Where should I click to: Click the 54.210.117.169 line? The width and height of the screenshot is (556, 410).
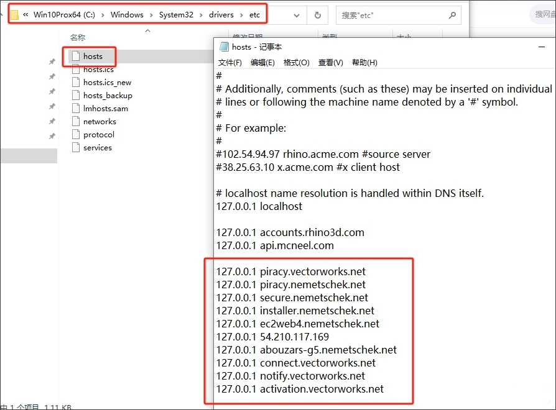tap(272, 337)
